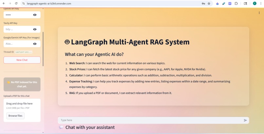
Task: Open the profile avatar P
Action: 255,3
